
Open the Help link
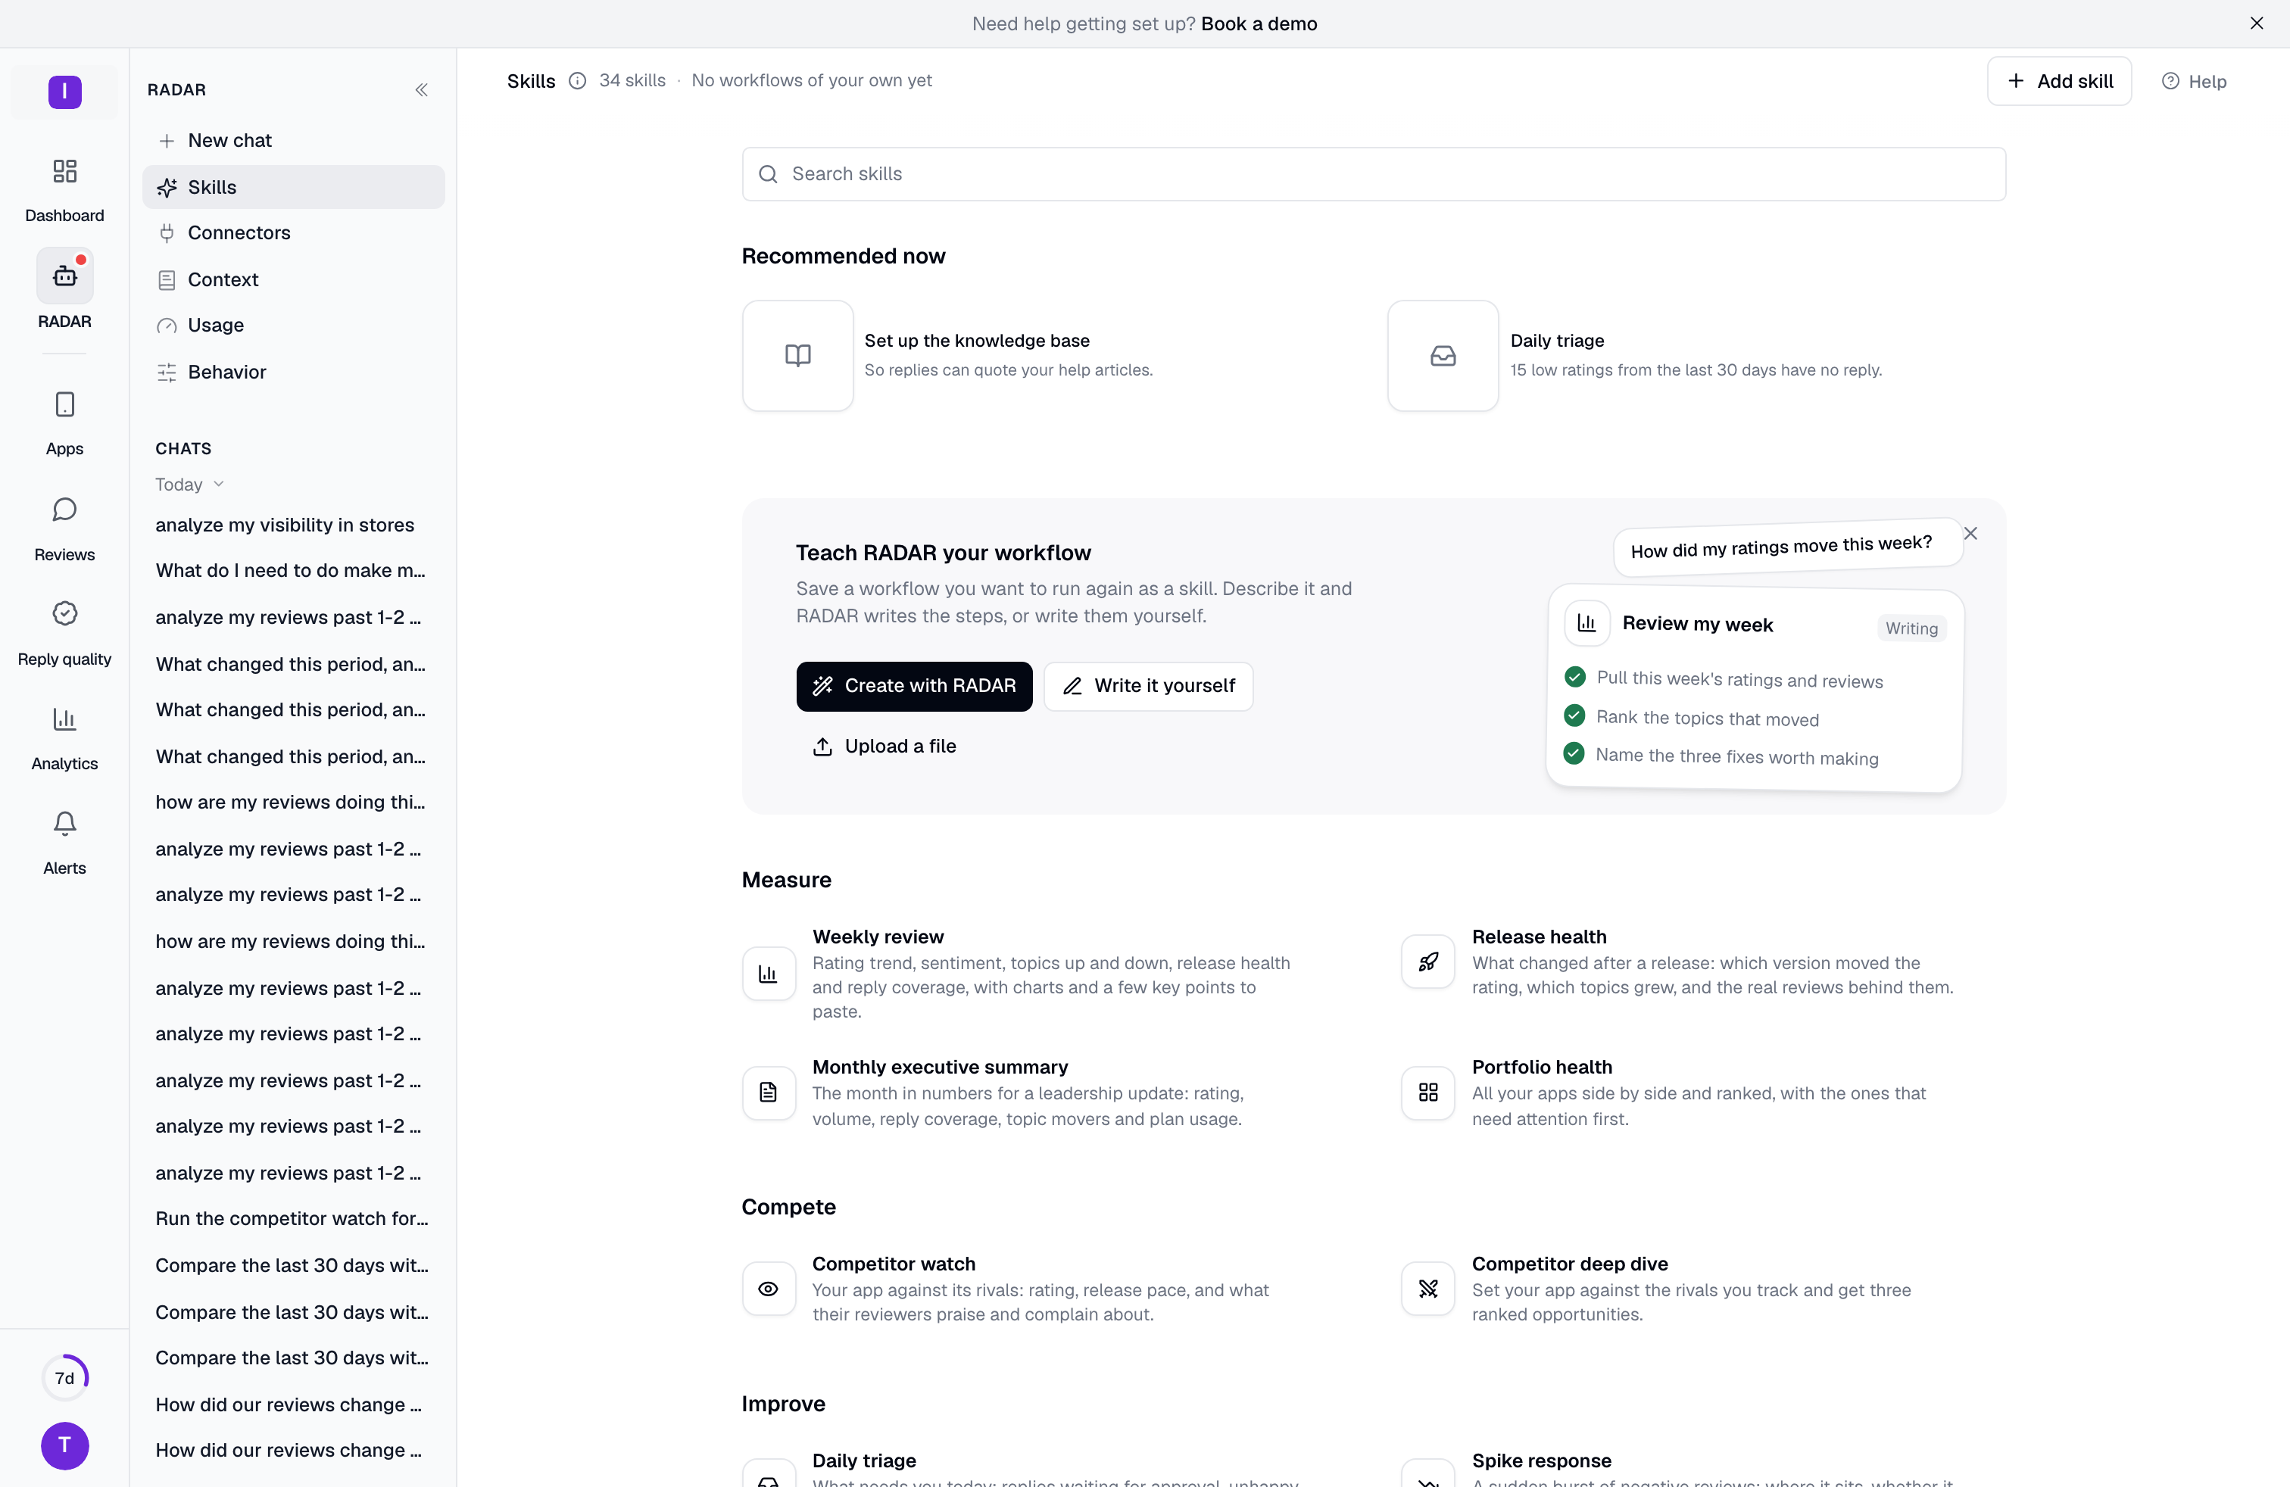click(2194, 81)
